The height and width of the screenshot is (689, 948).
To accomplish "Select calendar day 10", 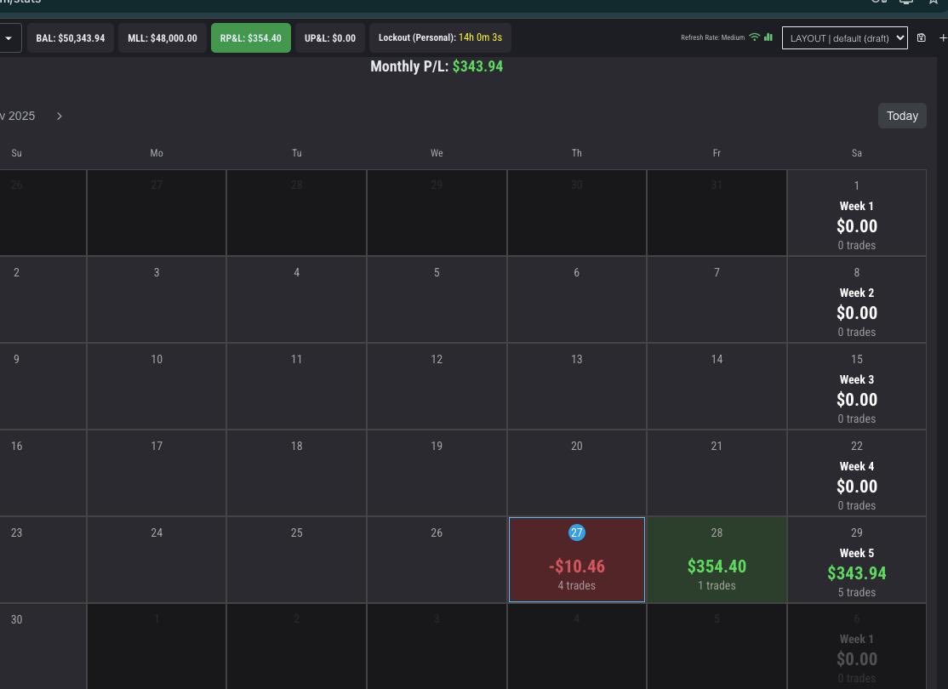I will coord(157,386).
